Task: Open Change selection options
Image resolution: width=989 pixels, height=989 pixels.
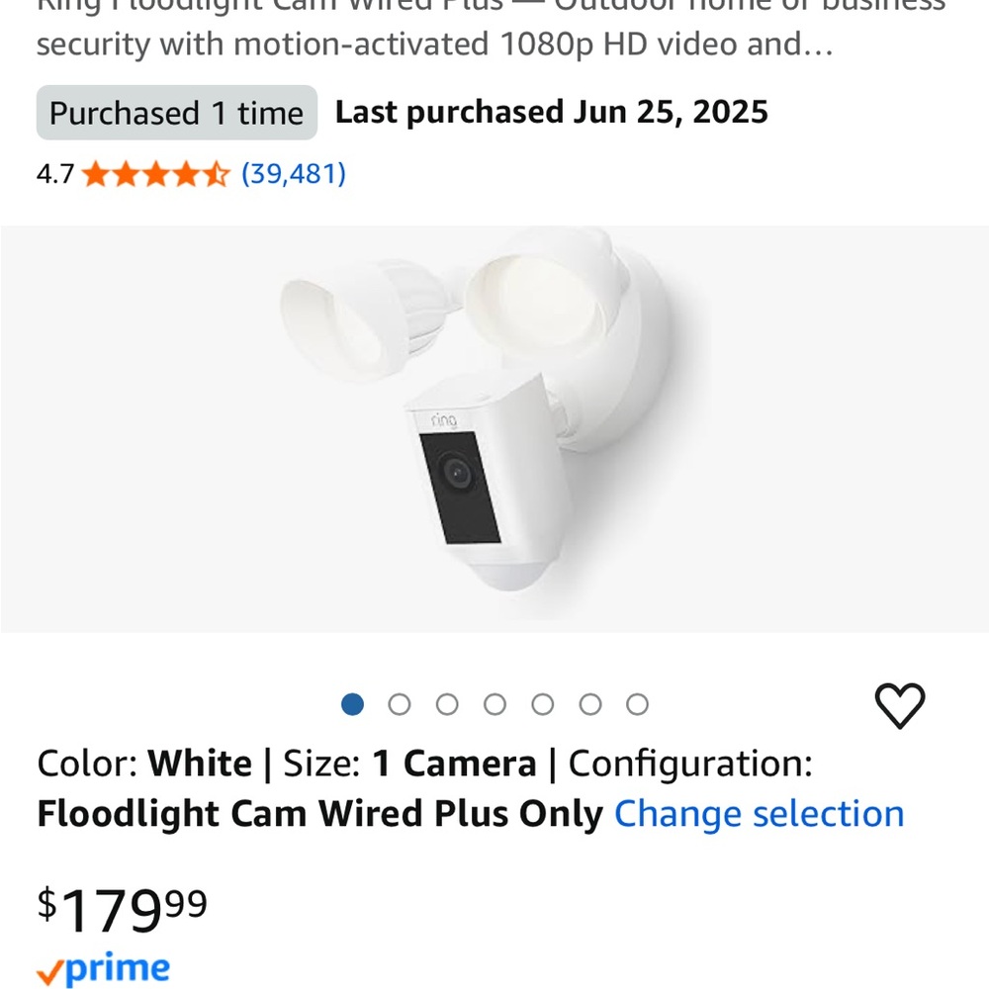Action: click(x=758, y=813)
